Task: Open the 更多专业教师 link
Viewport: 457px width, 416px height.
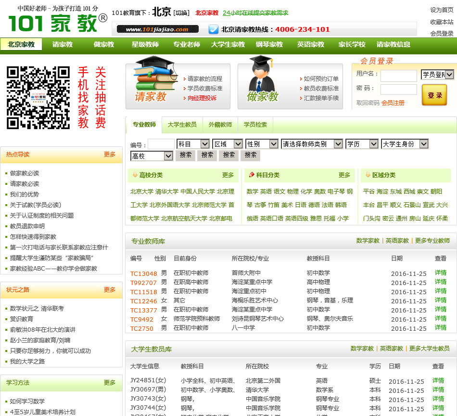Action: click(x=432, y=241)
